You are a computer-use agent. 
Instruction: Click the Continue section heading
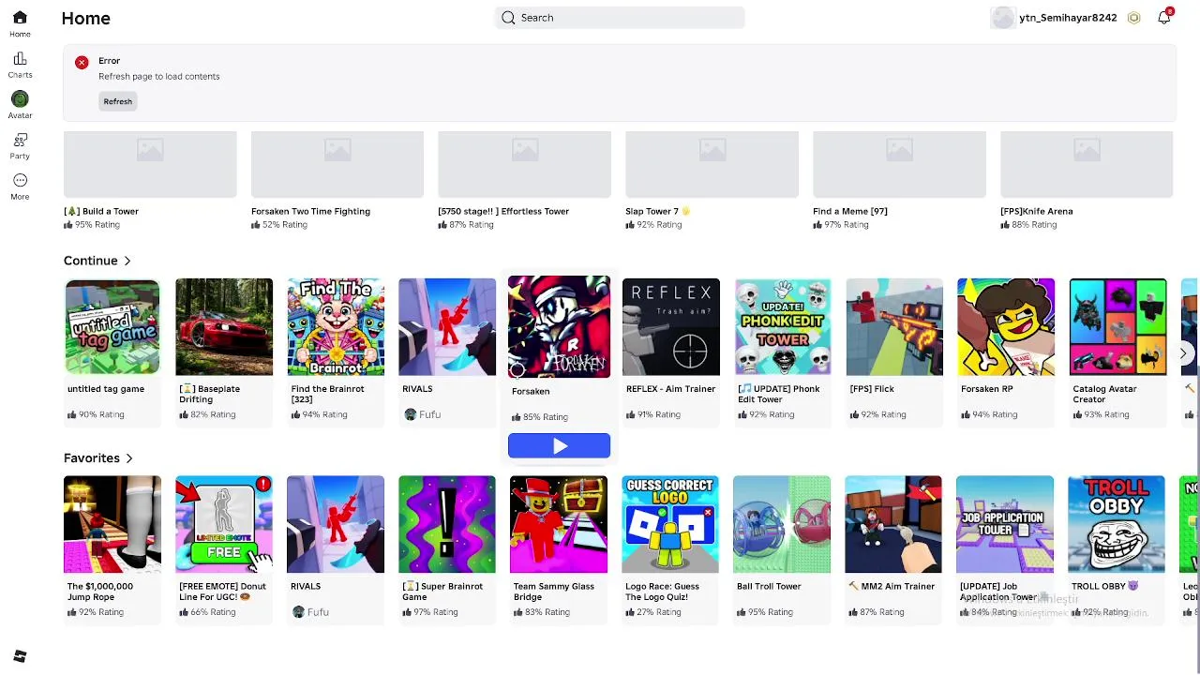(91, 261)
